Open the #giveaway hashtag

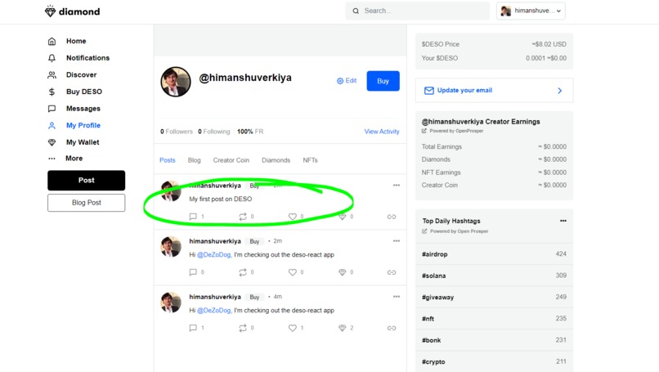pyautogui.click(x=437, y=297)
